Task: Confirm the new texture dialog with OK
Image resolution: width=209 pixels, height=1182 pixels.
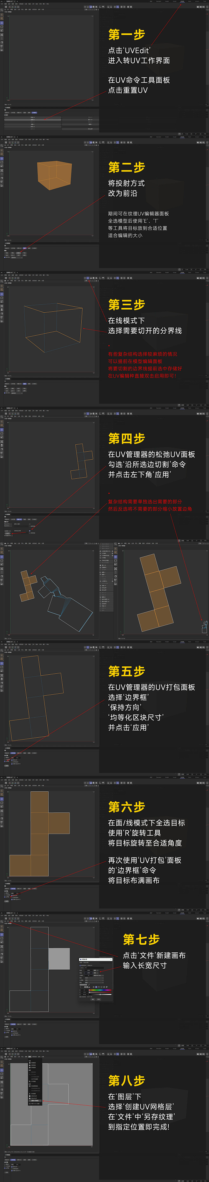Action: click(x=93, y=999)
